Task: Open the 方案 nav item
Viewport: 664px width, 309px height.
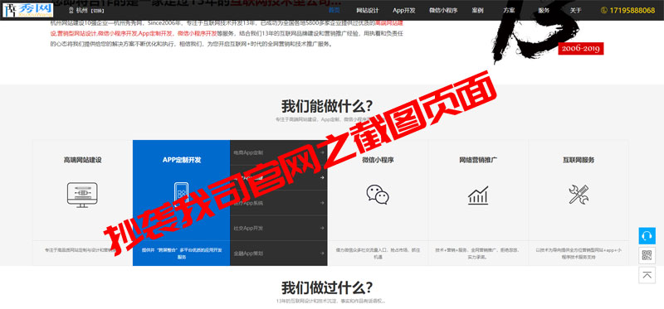Action: tap(510, 11)
